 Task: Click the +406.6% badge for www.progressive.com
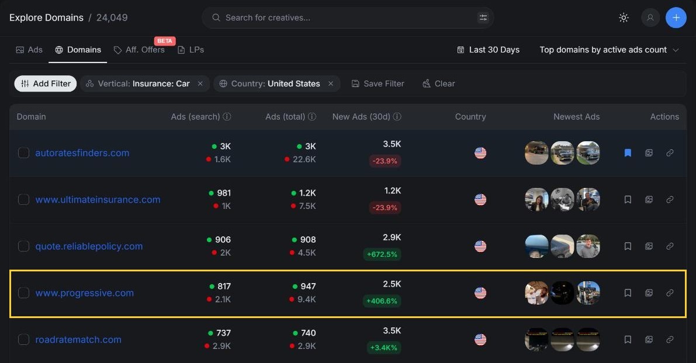click(x=382, y=301)
